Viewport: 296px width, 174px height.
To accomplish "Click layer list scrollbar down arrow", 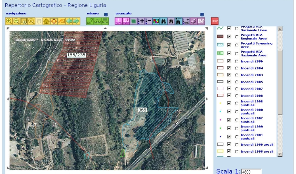I will point(280,154).
